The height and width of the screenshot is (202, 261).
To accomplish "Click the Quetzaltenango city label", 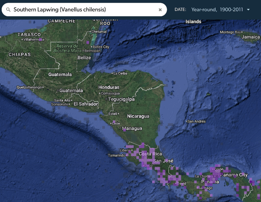I will pos(29,87).
